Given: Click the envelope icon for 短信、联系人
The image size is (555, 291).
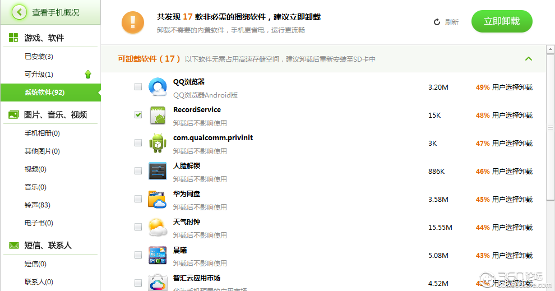Looking at the screenshot, I should (x=14, y=246).
